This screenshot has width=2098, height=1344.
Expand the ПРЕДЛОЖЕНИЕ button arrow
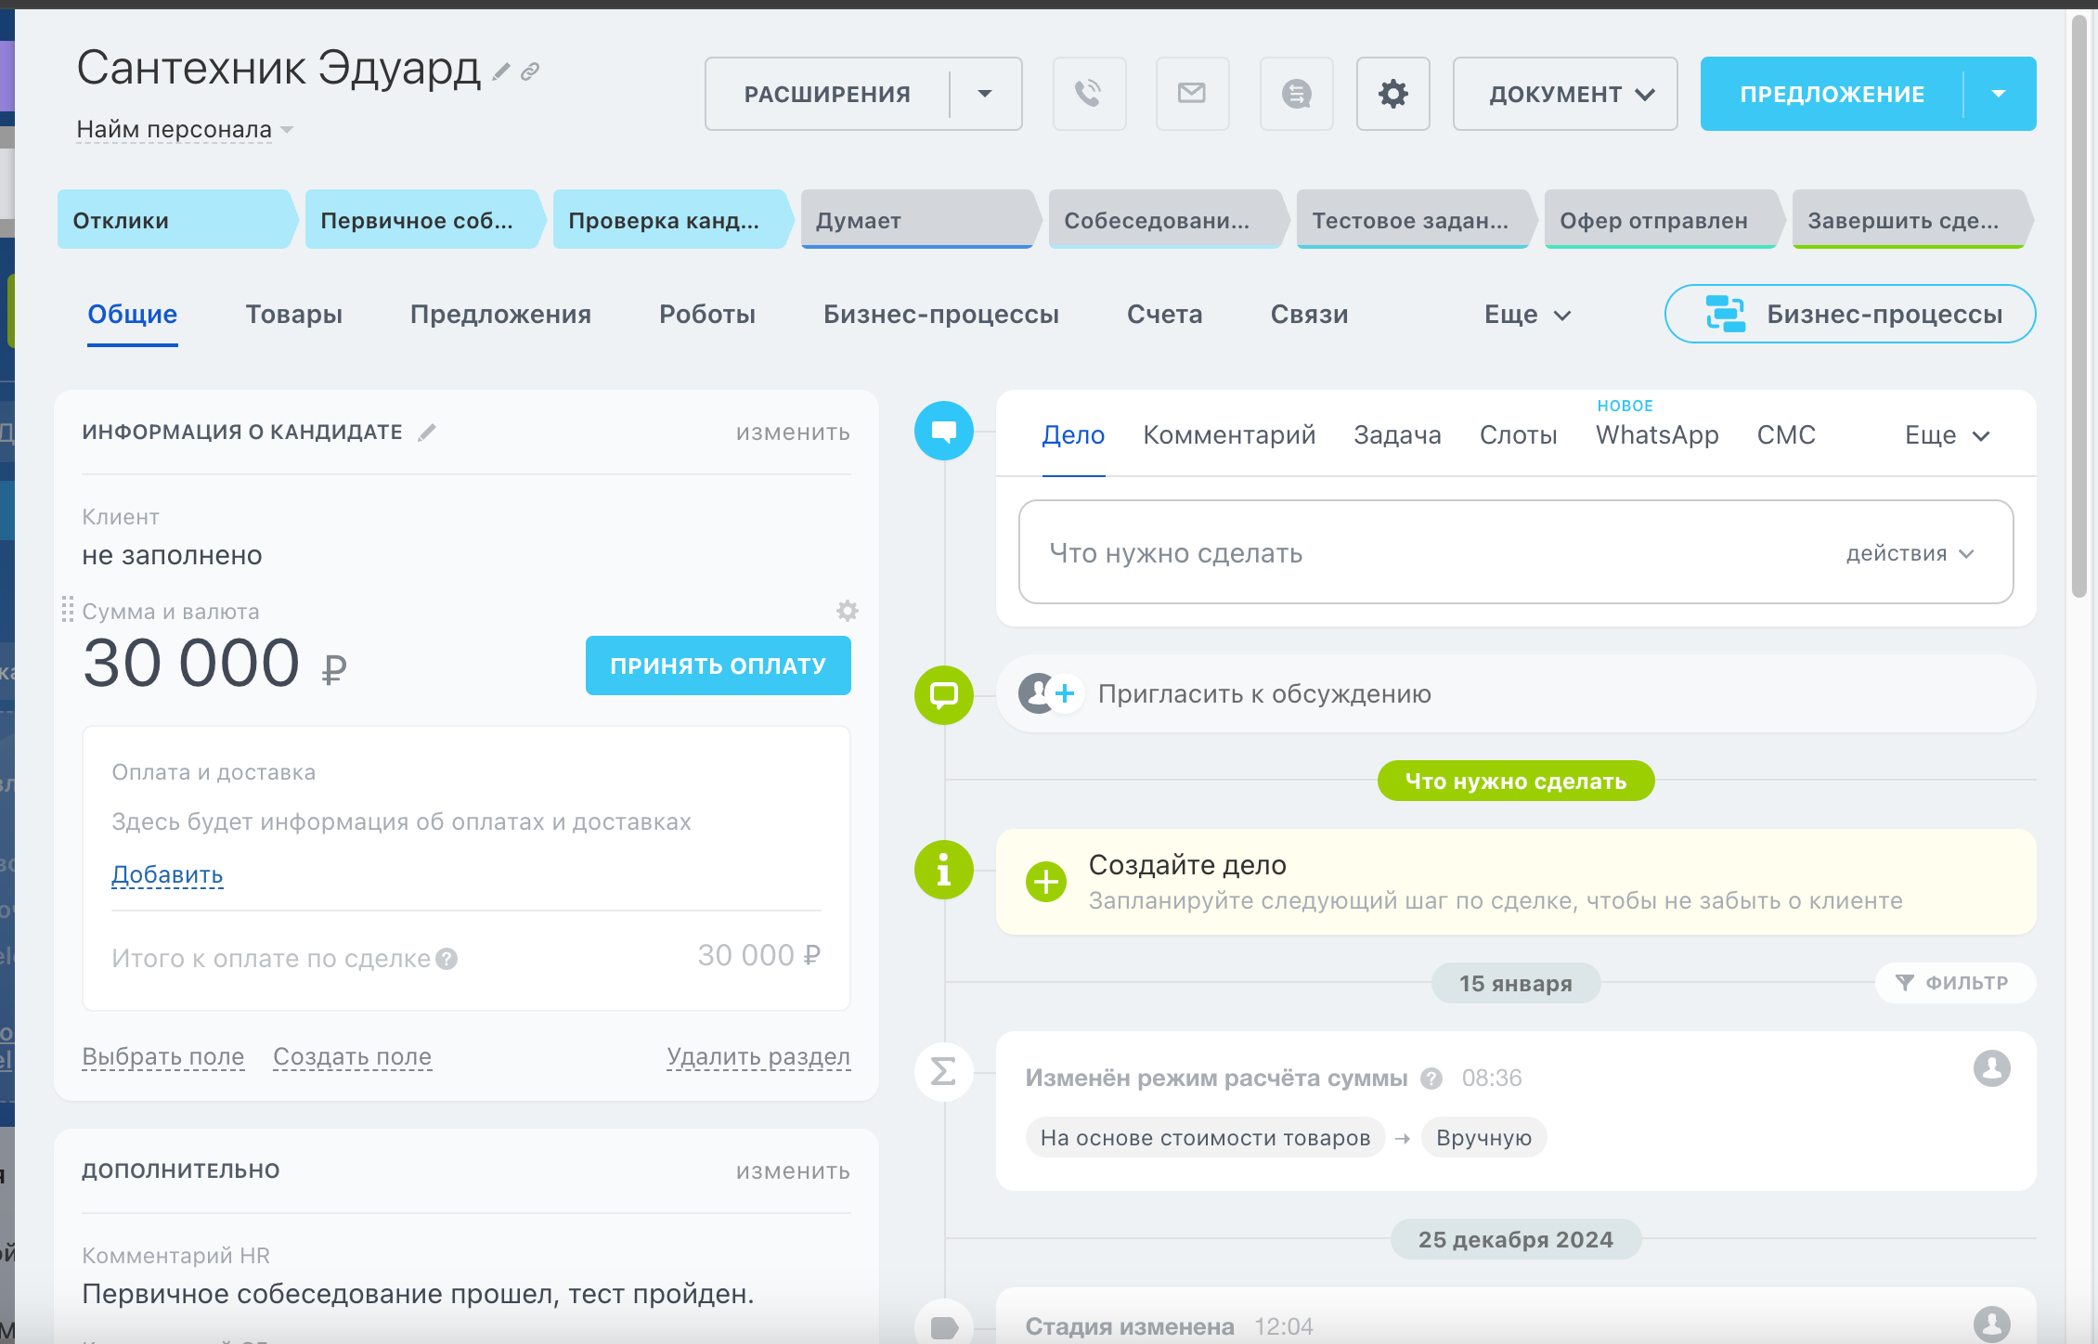pos(1999,94)
